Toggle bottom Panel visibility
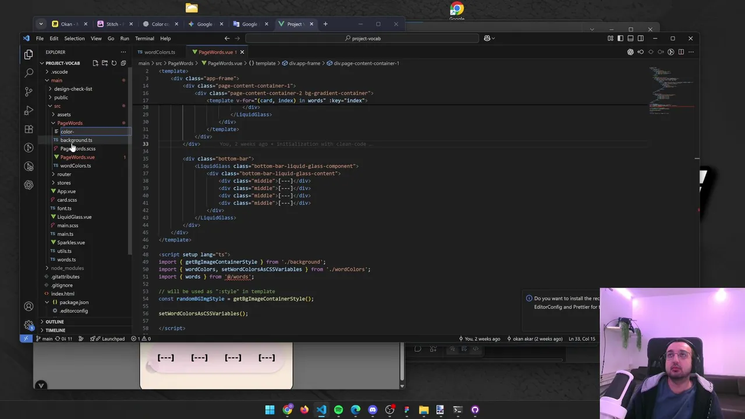Viewport: 745px width, 419px height. click(630, 38)
